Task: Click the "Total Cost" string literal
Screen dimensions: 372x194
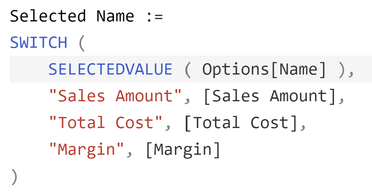Action: pyautogui.click(x=106, y=123)
